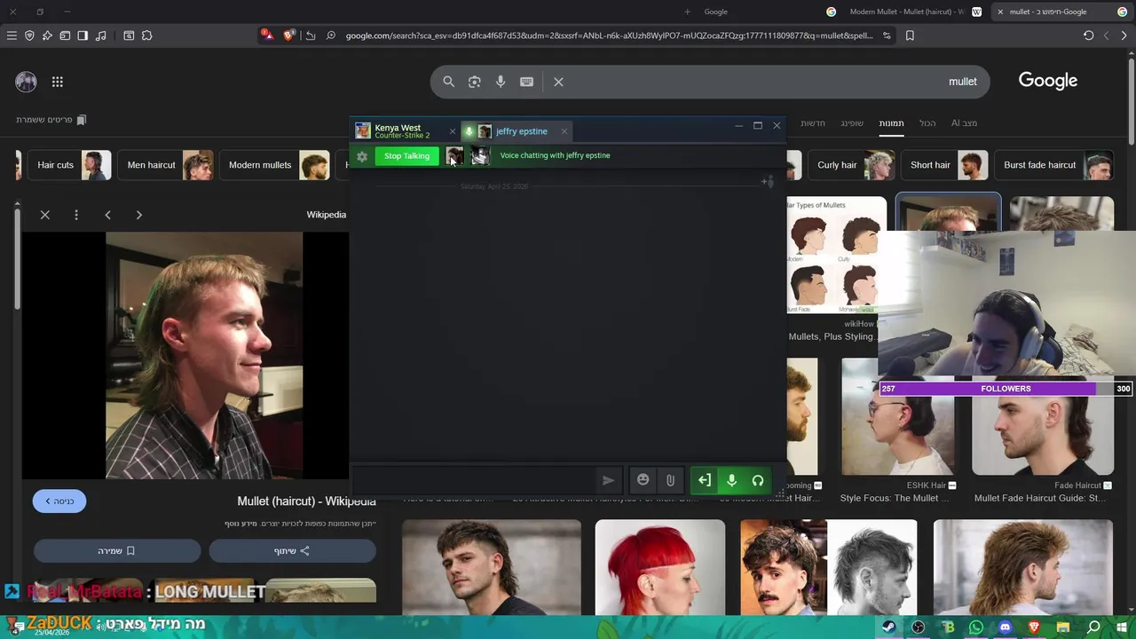Send message with the arrow button in Steam chat
Viewport: 1136px width, 639px height.
[608, 480]
